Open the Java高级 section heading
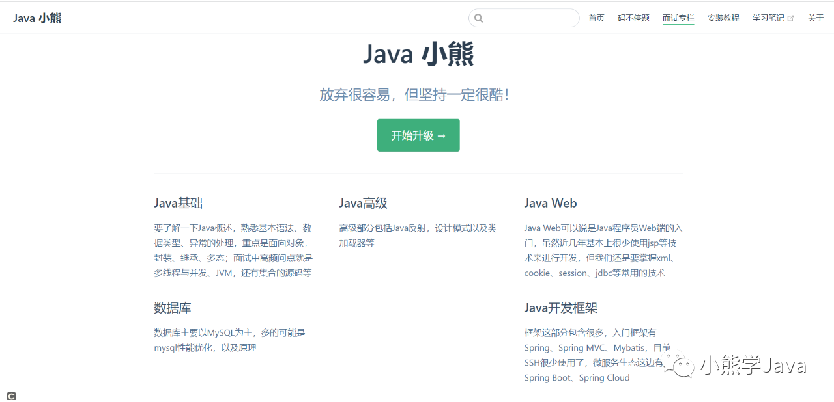Viewport: 834px width, 402px height. click(363, 203)
